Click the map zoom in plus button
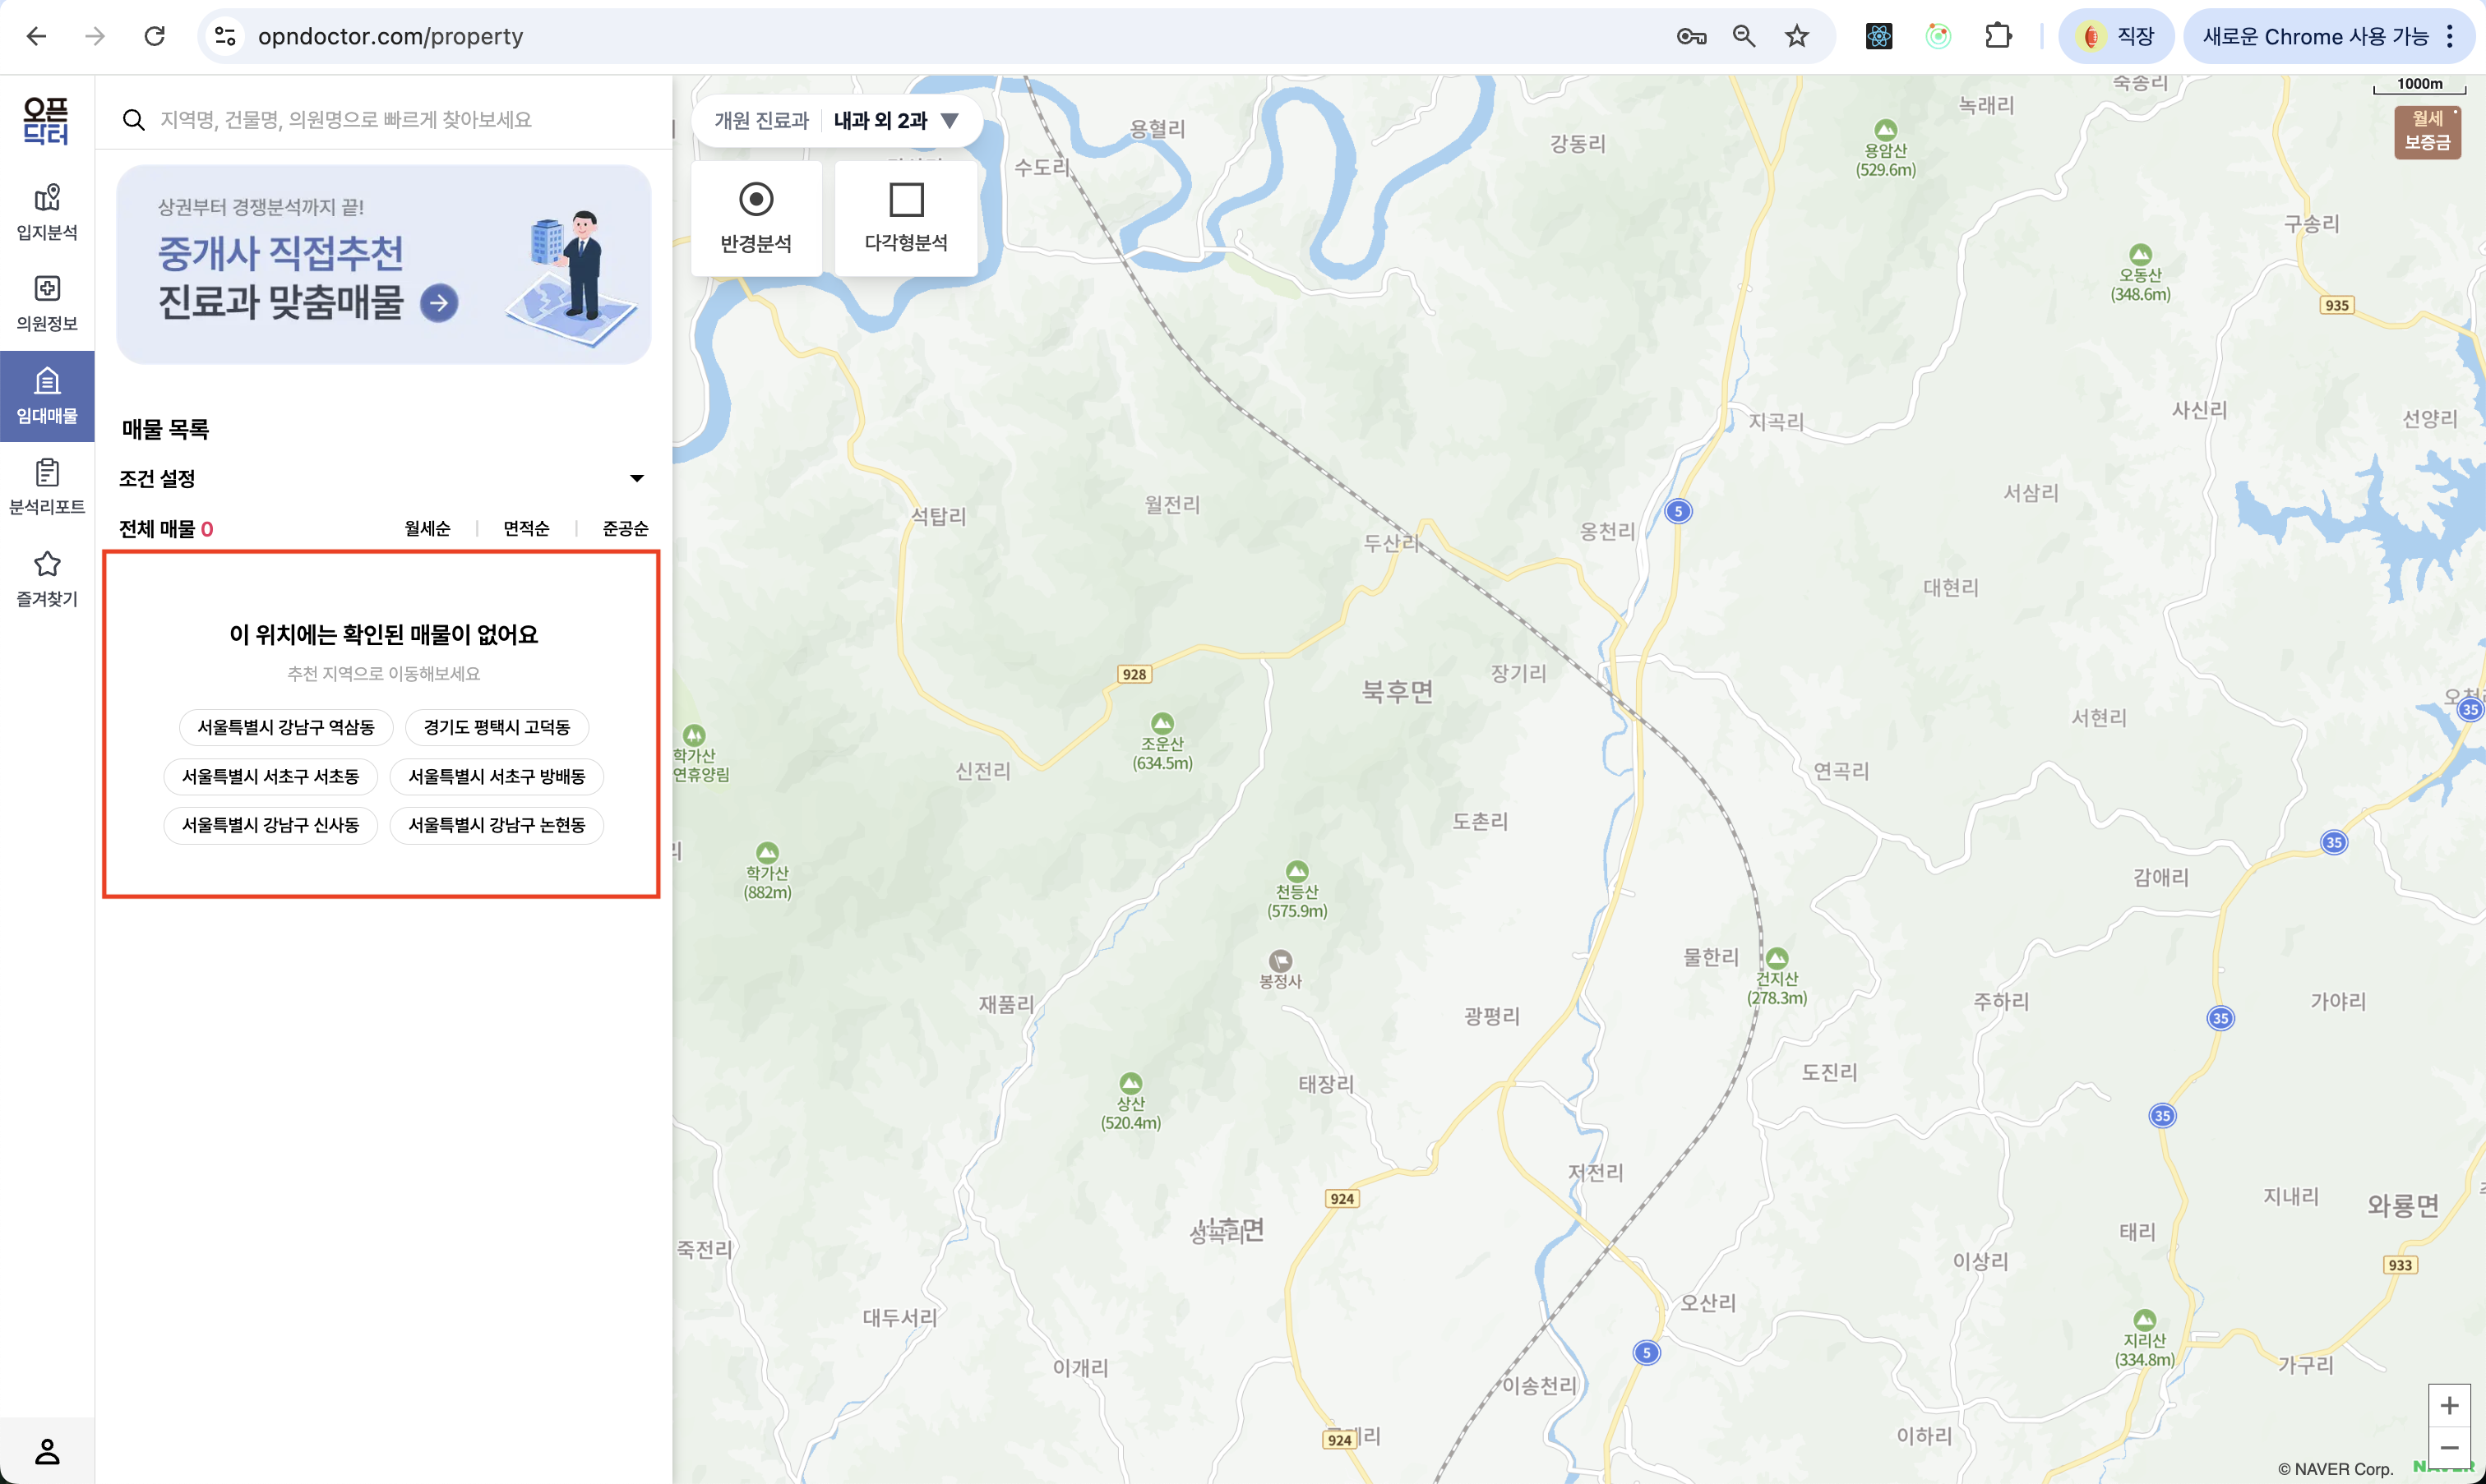2486x1484 pixels. 2449,1406
